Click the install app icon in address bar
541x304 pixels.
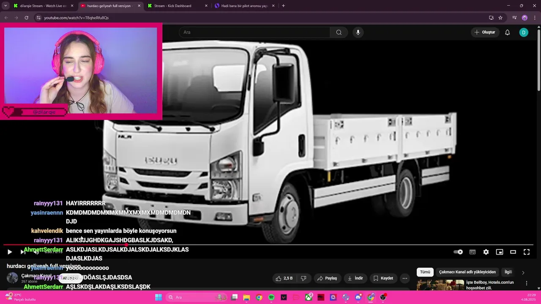coord(491,18)
